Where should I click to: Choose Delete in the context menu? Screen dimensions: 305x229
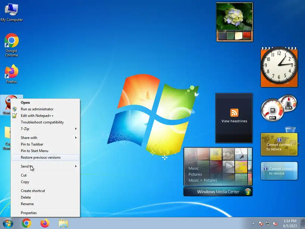click(45, 197)
